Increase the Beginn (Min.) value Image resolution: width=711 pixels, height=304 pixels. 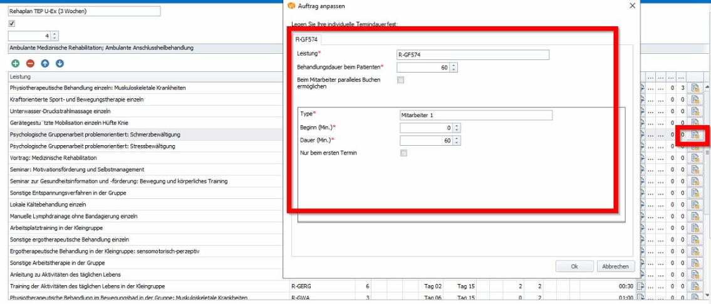(x=457, y=126)
